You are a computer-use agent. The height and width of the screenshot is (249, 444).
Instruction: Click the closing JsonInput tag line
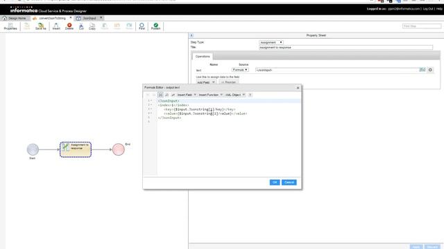169,118
